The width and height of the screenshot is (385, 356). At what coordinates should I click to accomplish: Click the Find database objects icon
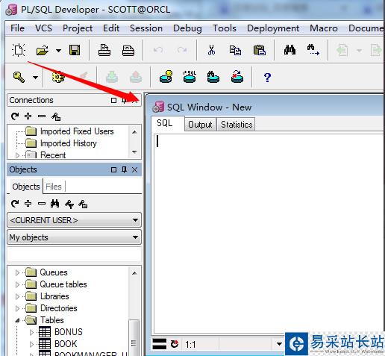[213, 77]
